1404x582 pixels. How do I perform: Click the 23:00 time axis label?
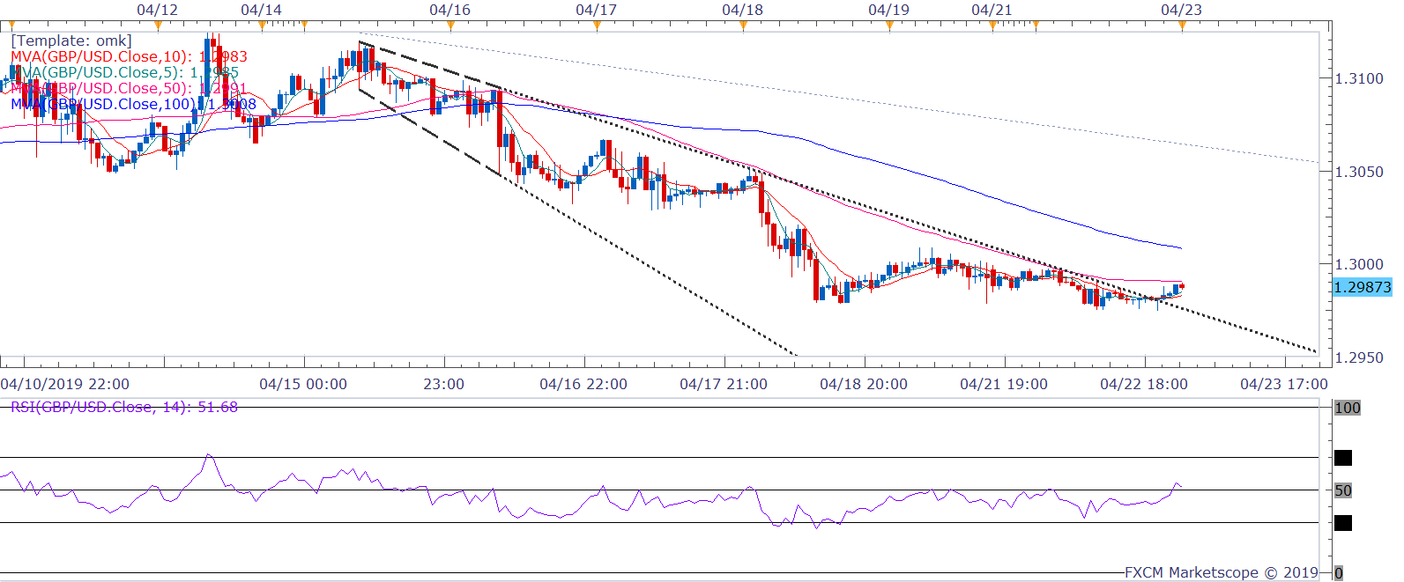443,384
